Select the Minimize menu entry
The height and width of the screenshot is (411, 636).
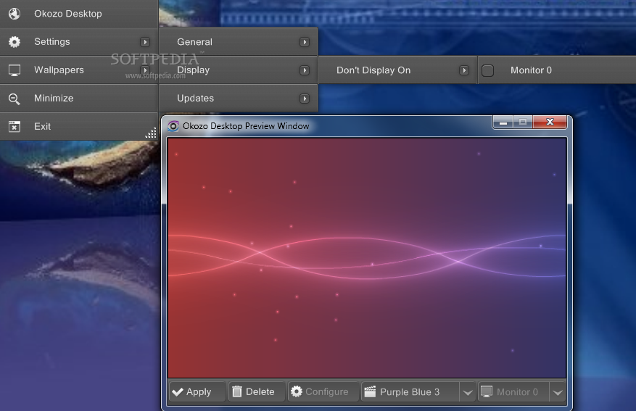pos(79,99)
